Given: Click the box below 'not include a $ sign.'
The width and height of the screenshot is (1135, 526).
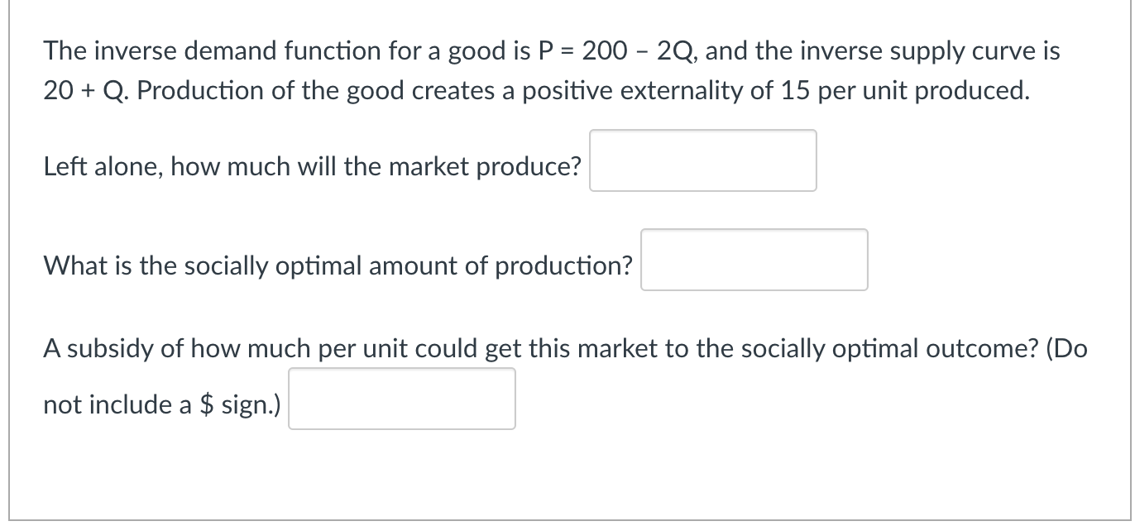Looking at the screenshot, I should (401, 399).
